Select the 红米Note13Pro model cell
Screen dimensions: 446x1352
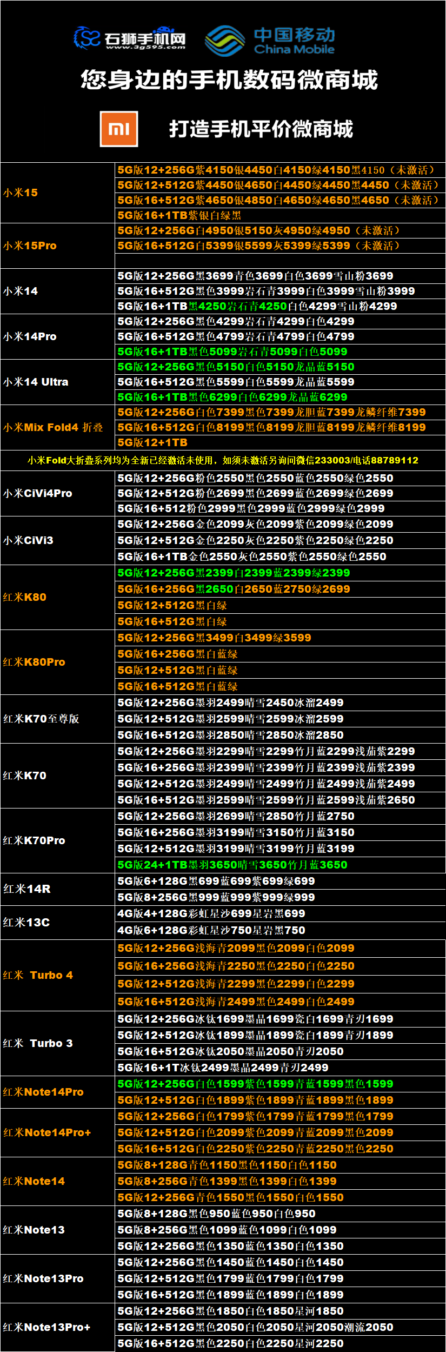tap(58, 1278)
